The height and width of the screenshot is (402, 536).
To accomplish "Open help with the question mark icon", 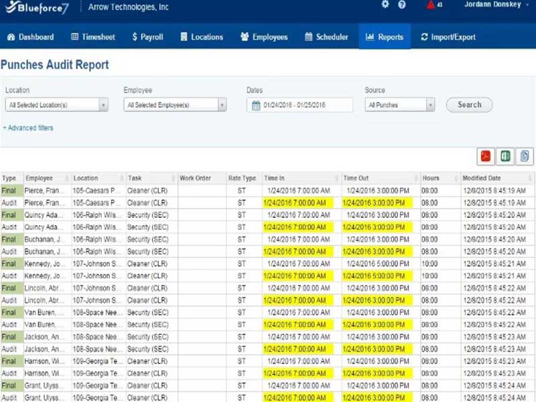I will 402,5.
